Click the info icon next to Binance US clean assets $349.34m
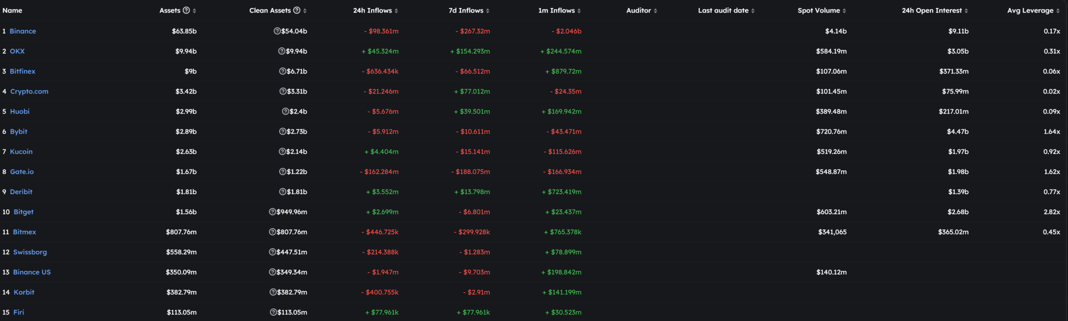 tap(272, 272)
